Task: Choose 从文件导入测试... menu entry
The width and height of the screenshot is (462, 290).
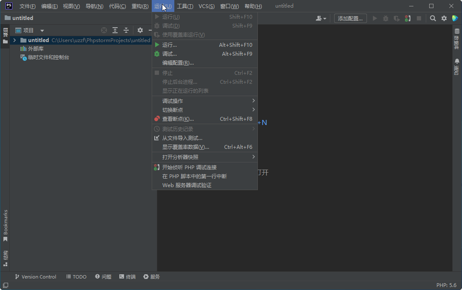Action: tap(205, 138)
